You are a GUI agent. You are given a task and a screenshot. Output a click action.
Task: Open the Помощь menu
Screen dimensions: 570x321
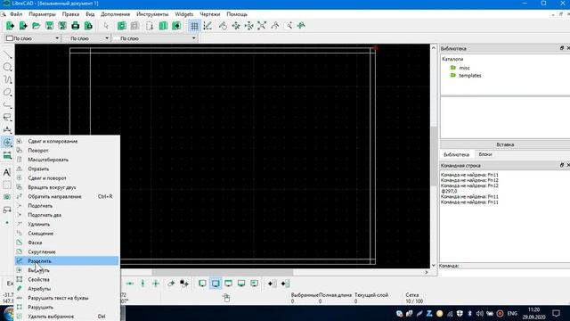click(x=237, y=14)
